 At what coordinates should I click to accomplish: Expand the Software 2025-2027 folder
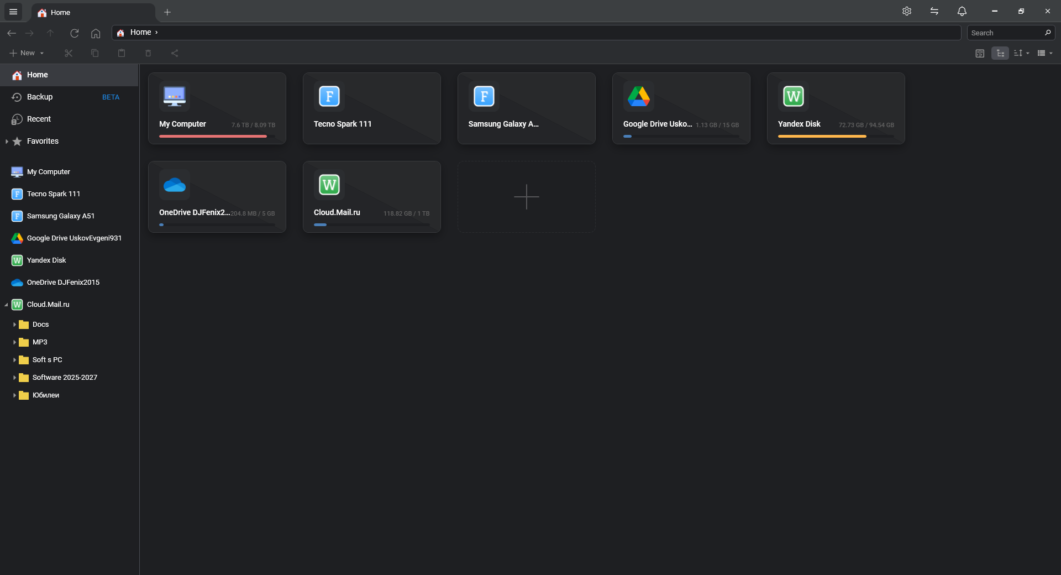tap(14, 378)
